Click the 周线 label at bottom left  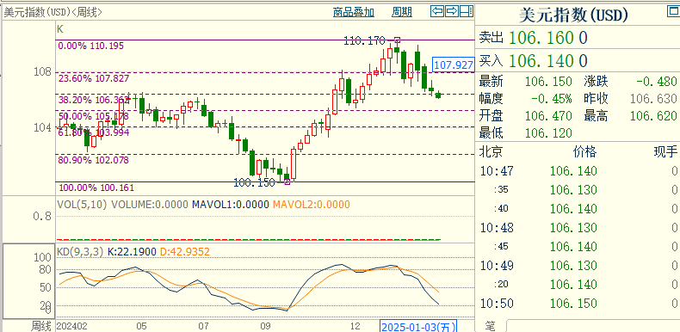[41, 326]
